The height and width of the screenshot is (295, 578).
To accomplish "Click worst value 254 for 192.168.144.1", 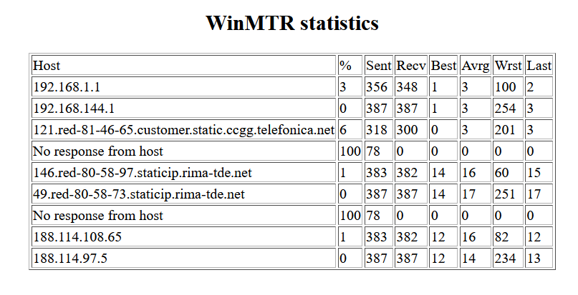I will point(505,109).
